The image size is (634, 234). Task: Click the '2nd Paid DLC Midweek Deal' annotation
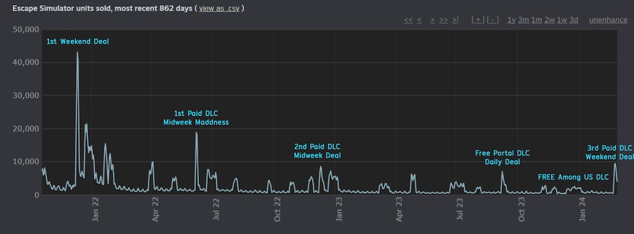318,151
